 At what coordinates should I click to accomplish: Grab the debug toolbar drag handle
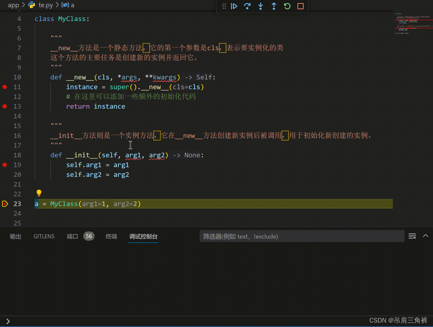224,6
